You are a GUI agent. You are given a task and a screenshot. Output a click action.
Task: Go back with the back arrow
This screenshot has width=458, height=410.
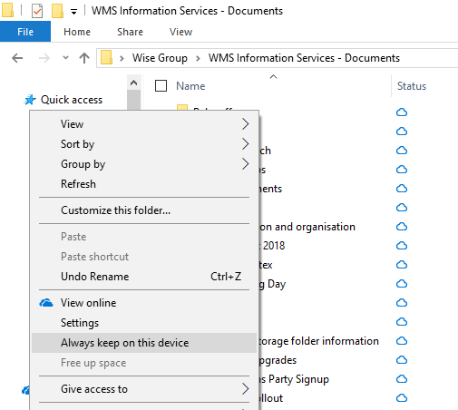pyautogui.click(x=17, y=58)
